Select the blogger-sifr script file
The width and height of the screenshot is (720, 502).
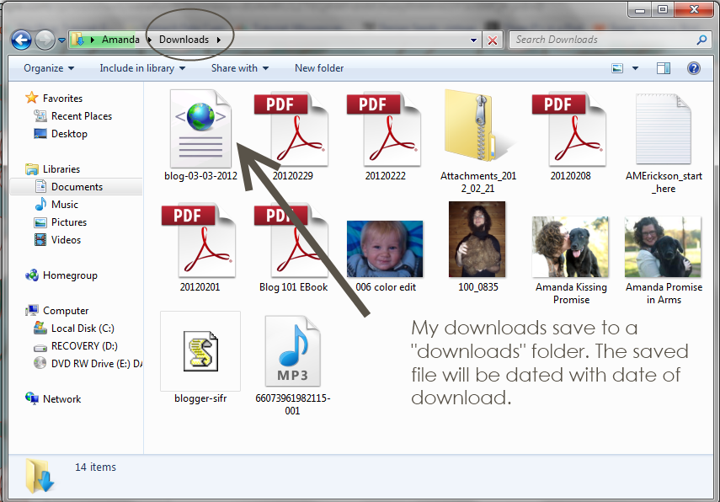click(200, 350)
